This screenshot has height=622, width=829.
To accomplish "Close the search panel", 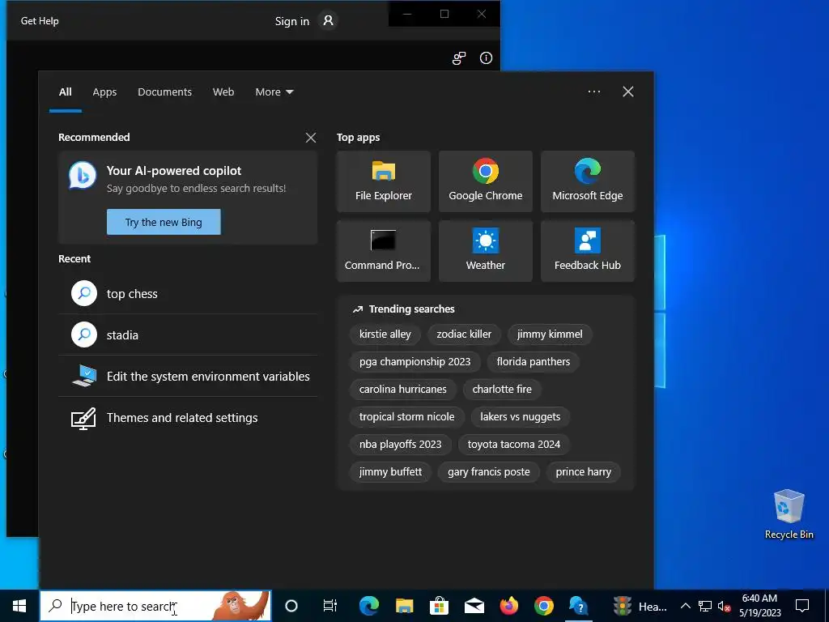I will (x=628, y=92).
